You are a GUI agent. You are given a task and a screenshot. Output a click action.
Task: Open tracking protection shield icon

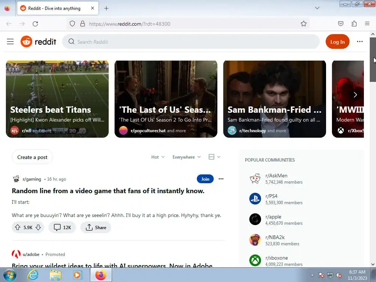[72, 23]
